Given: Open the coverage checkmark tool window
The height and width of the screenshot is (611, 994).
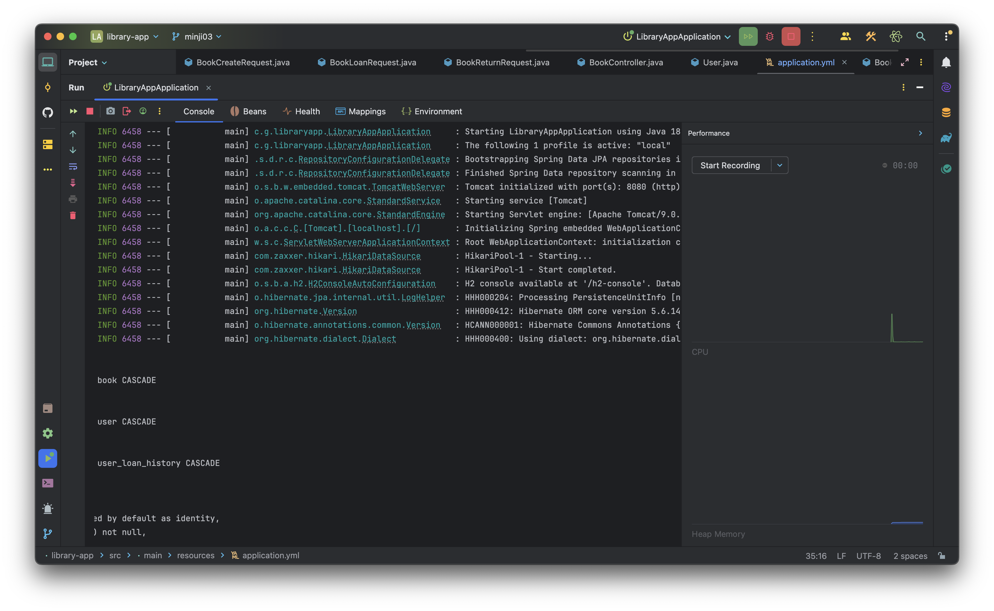Looking at the screenshot, I should (x=946, y=169).
